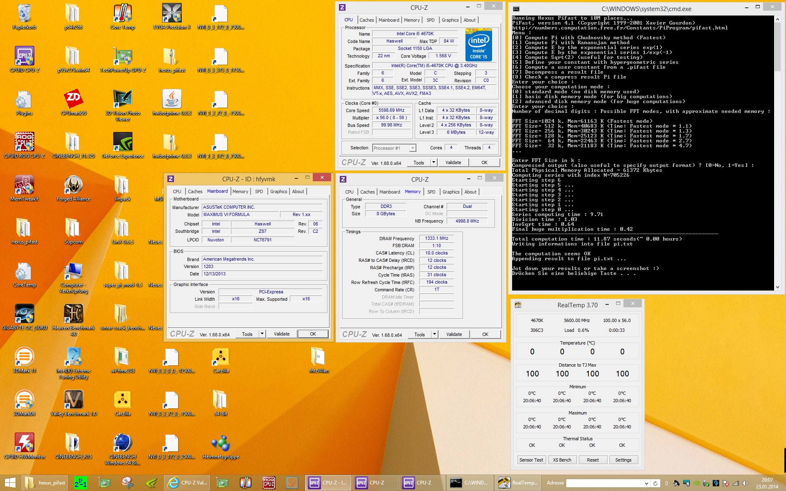Click the NB Frequency value 4998.8 MHz
Image resolution: width=786 pixels, height=491 pixels.
467,221
